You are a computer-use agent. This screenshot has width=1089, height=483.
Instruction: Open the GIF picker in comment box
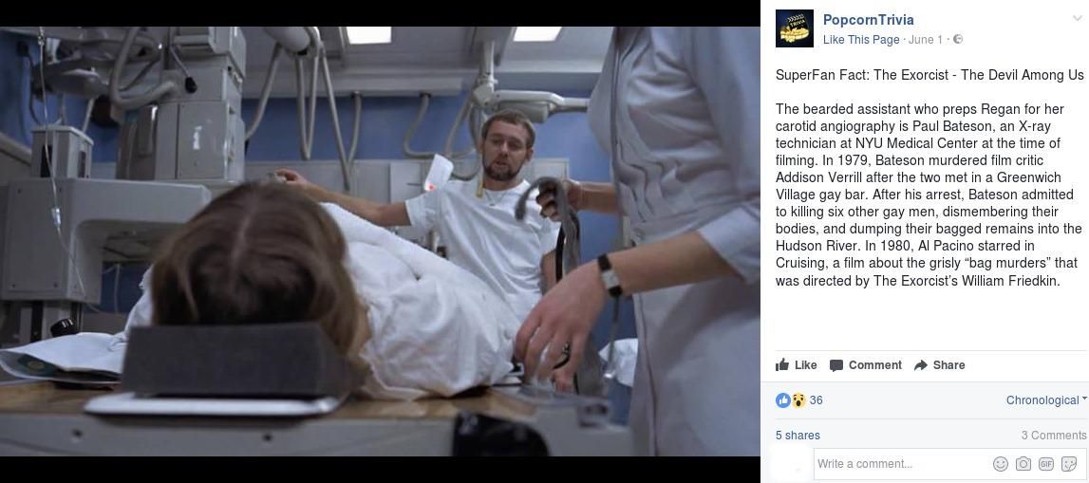tap(1046, 464)
